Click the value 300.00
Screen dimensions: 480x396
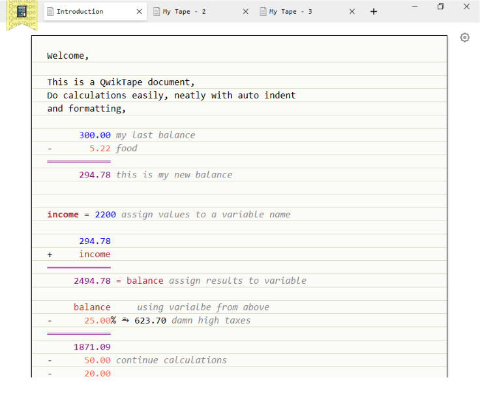coord(95,135)
